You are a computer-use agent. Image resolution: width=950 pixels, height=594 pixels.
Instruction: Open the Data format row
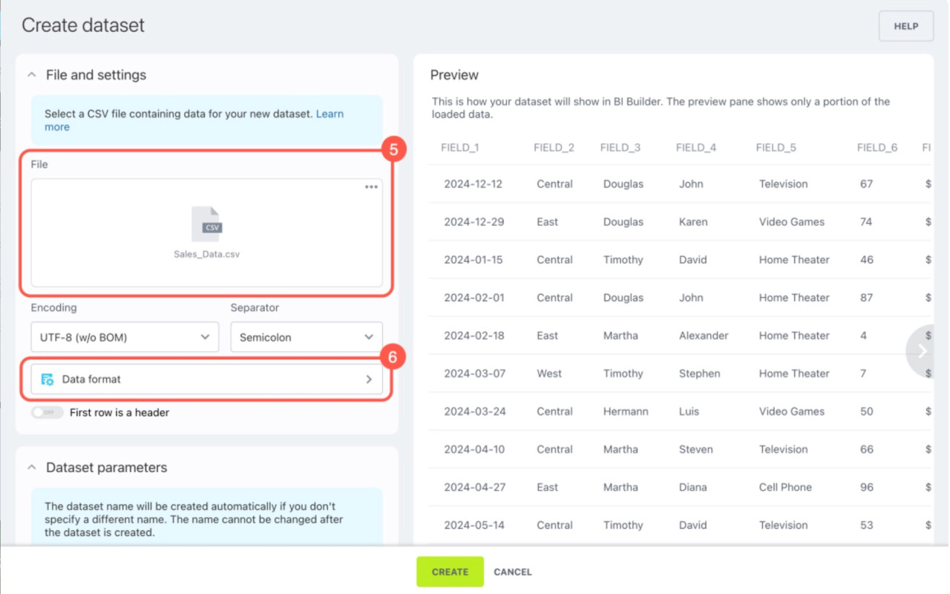[x=206, y=379]
